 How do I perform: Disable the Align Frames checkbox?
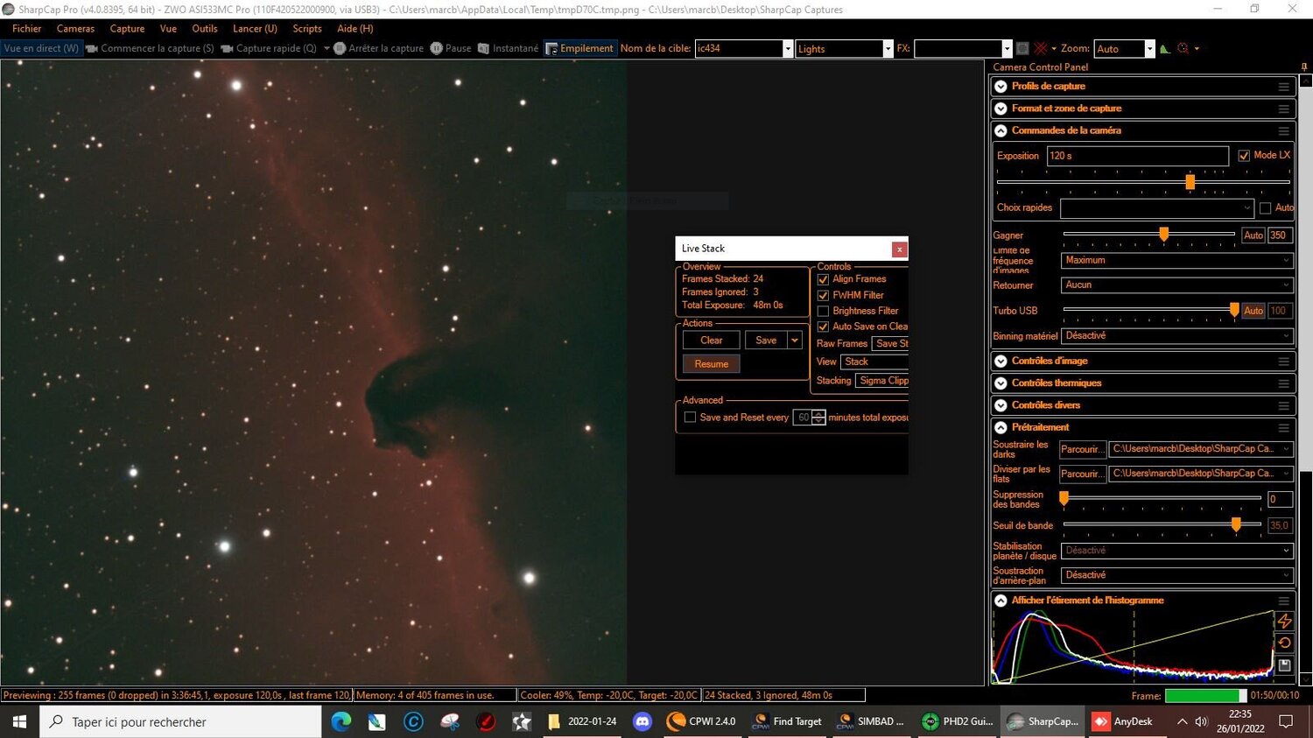(x=823, y=279)
